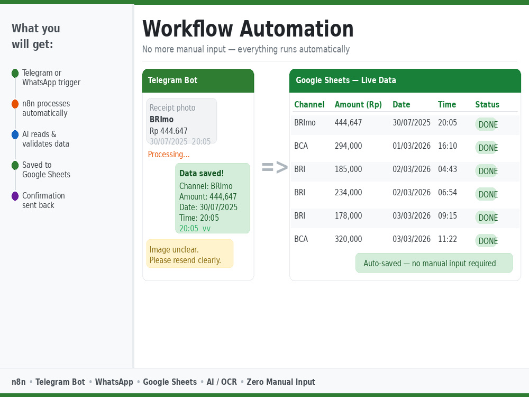Screen dimensions: 529x397
Task: Click the time 06:54
Action: pyautogui.click(x=448, y=193)
